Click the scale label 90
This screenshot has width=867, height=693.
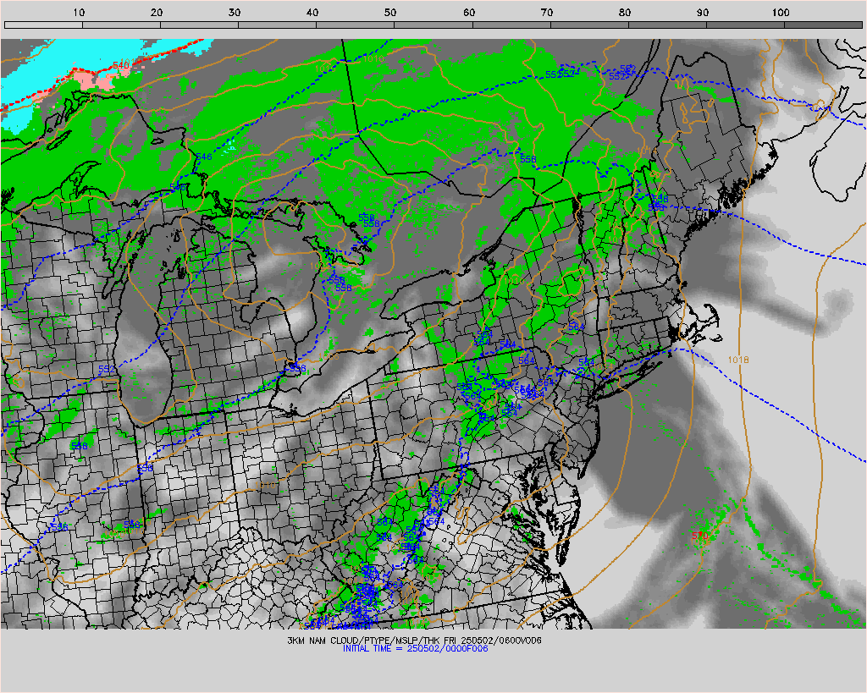703,12
